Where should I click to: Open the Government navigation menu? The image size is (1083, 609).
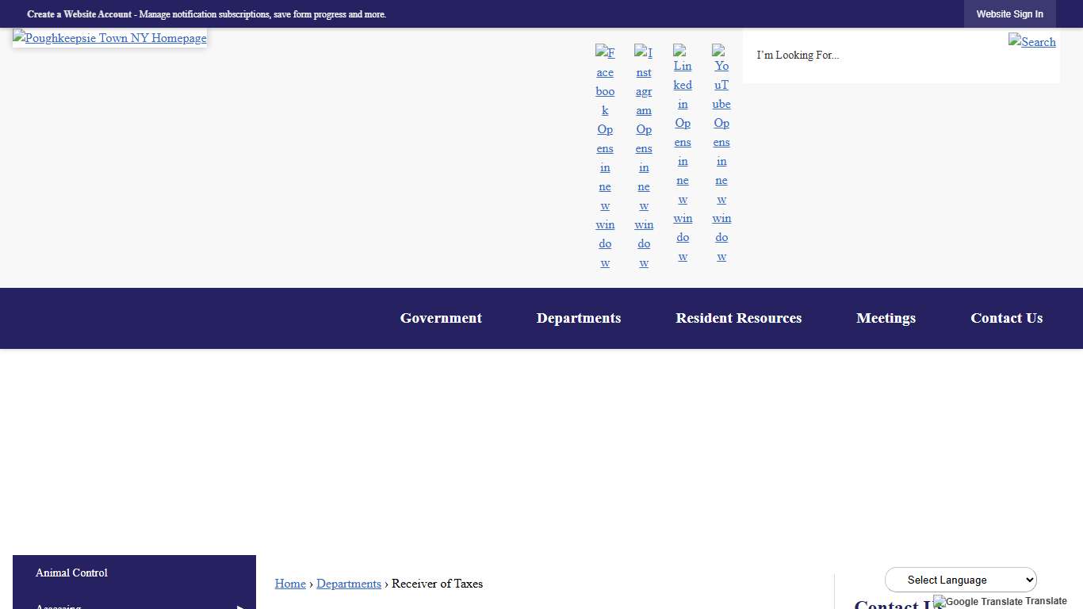point(441,318)
